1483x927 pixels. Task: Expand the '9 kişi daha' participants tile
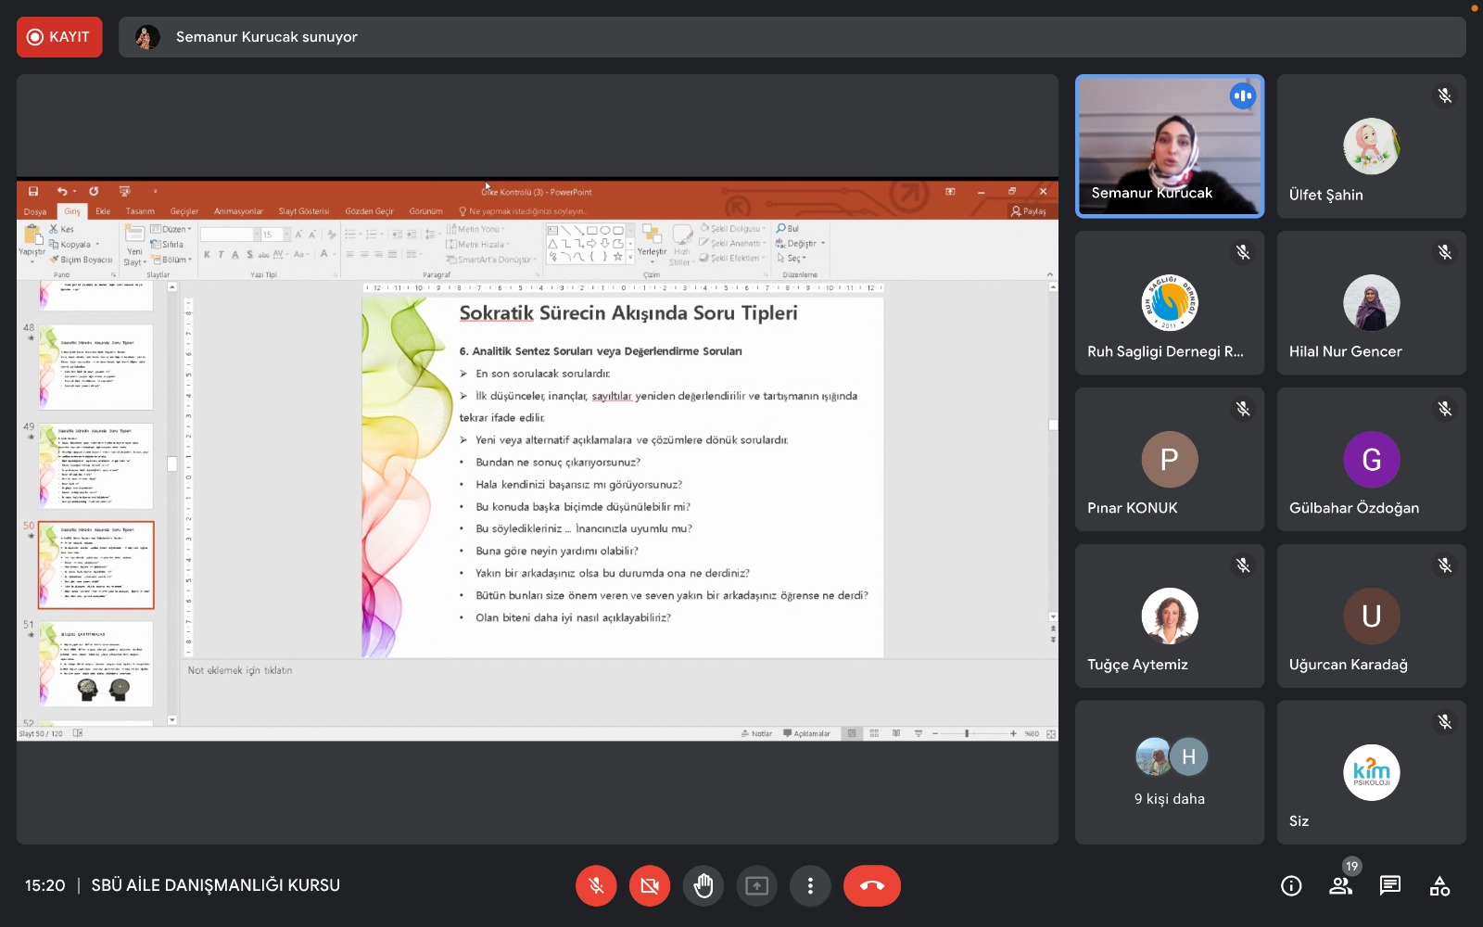1169,772
